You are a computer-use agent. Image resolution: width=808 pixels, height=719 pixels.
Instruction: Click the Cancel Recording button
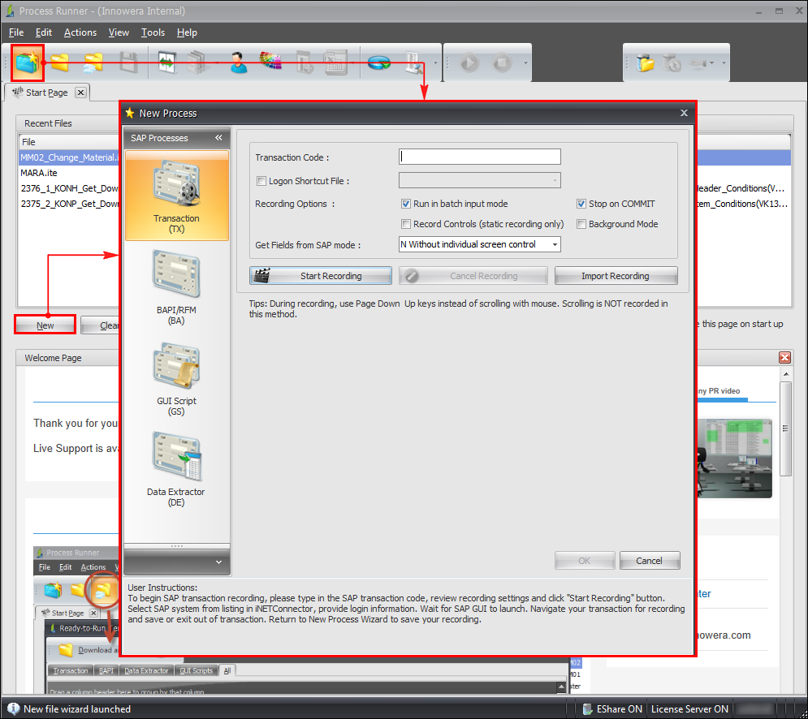(473, 276)
